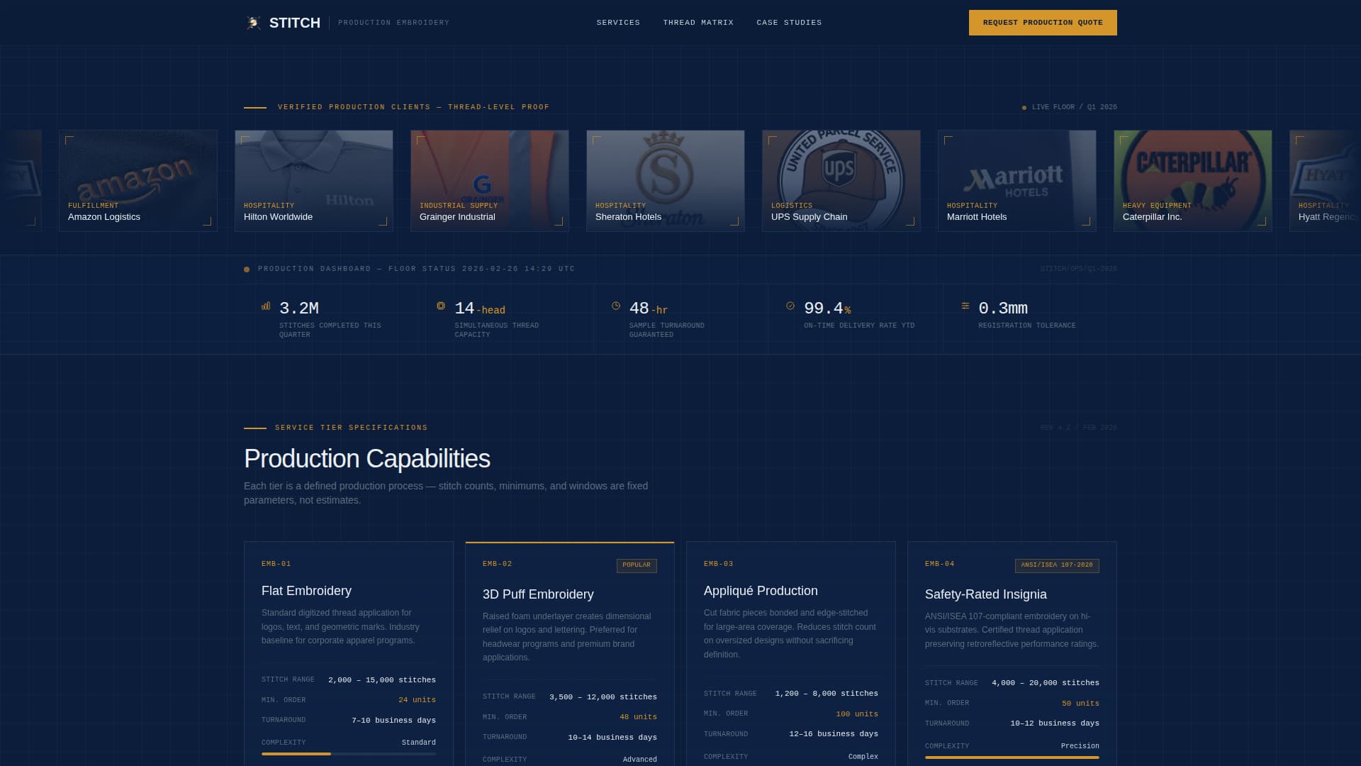Open the Appliqué Production tier card
This screenshot has width=1361, height=766.
[790, 653]
